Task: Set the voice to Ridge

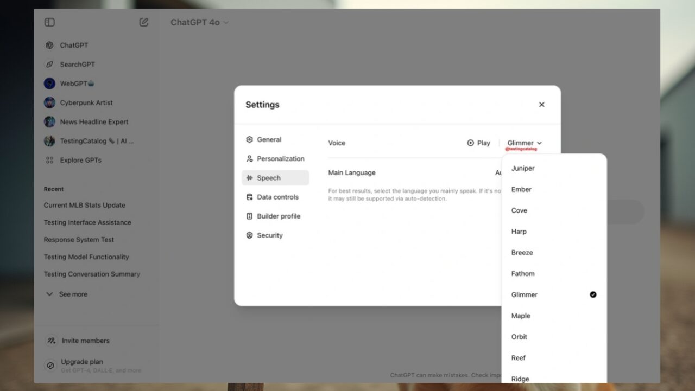Action: [x=554, y=377]
